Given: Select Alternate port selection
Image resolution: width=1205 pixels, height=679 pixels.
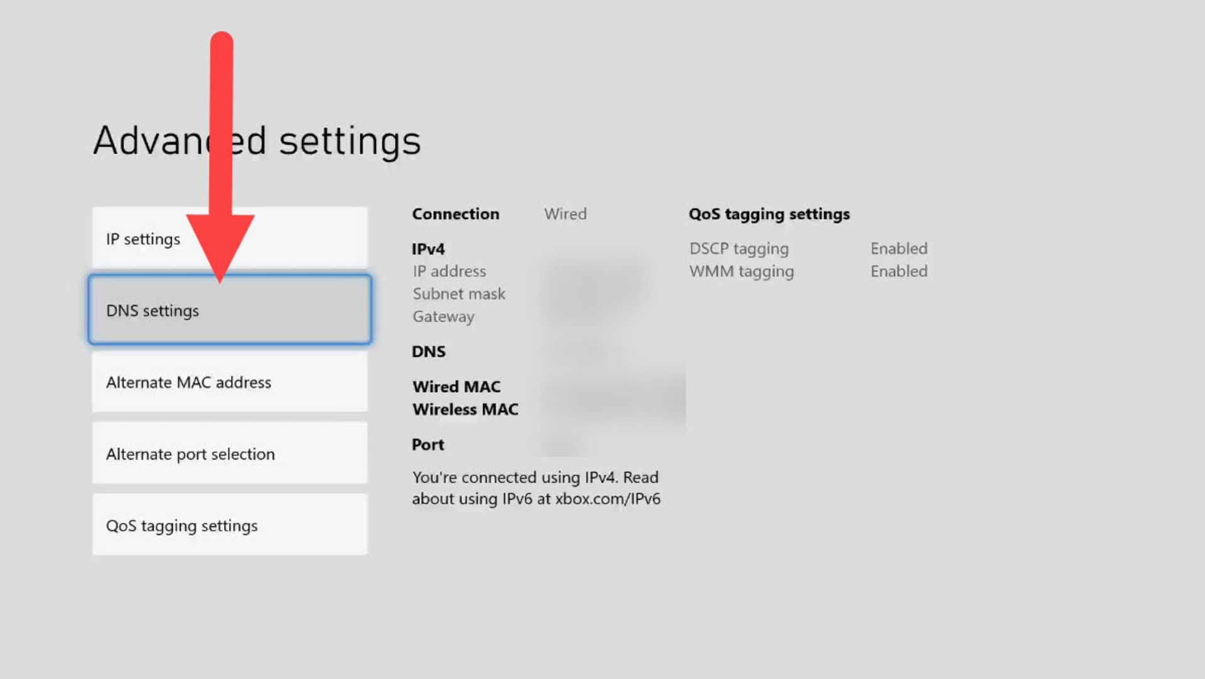Looking at the screenshot, I should (x=230, y=454).
